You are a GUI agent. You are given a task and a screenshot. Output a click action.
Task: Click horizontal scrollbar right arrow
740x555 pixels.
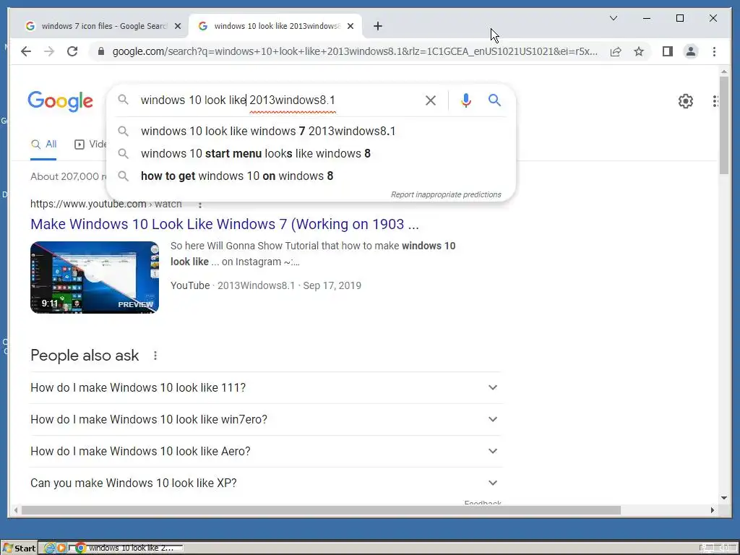point(712,510)
